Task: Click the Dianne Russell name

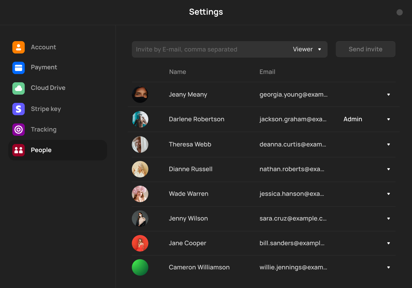Action: coord(191,169)
